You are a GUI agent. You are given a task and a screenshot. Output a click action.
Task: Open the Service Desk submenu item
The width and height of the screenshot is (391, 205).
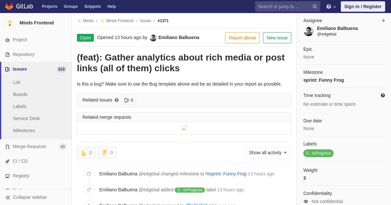click(x=26, y=118)
